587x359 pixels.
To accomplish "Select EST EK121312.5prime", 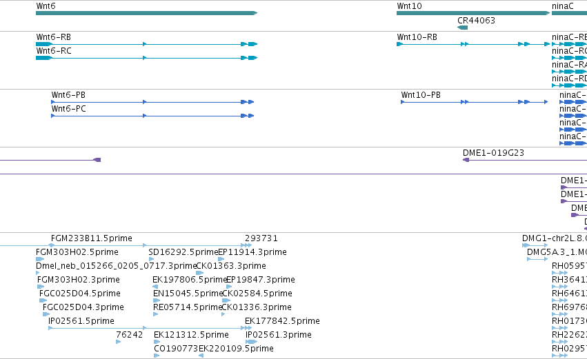I will [x=191, y=335].
